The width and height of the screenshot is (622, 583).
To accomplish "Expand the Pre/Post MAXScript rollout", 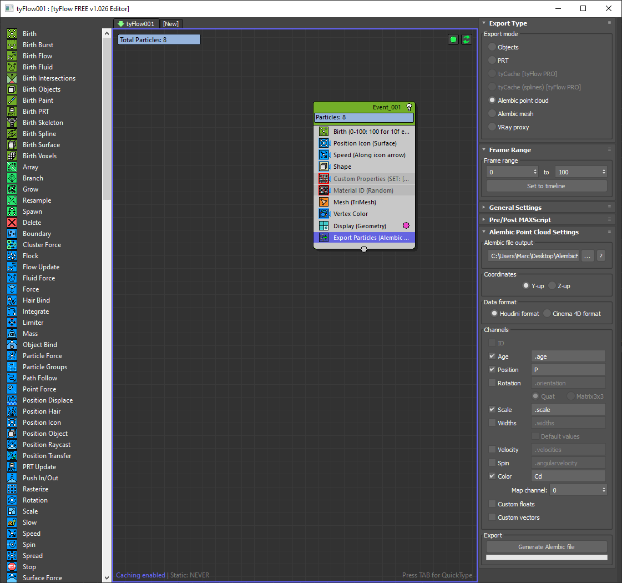I will pyautogui.click(x=484, y=219).
